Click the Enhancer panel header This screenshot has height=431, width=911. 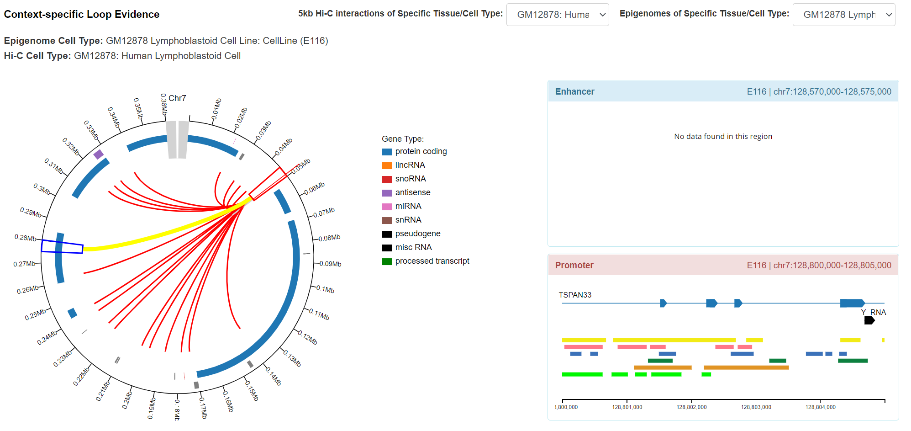(723, 91)
